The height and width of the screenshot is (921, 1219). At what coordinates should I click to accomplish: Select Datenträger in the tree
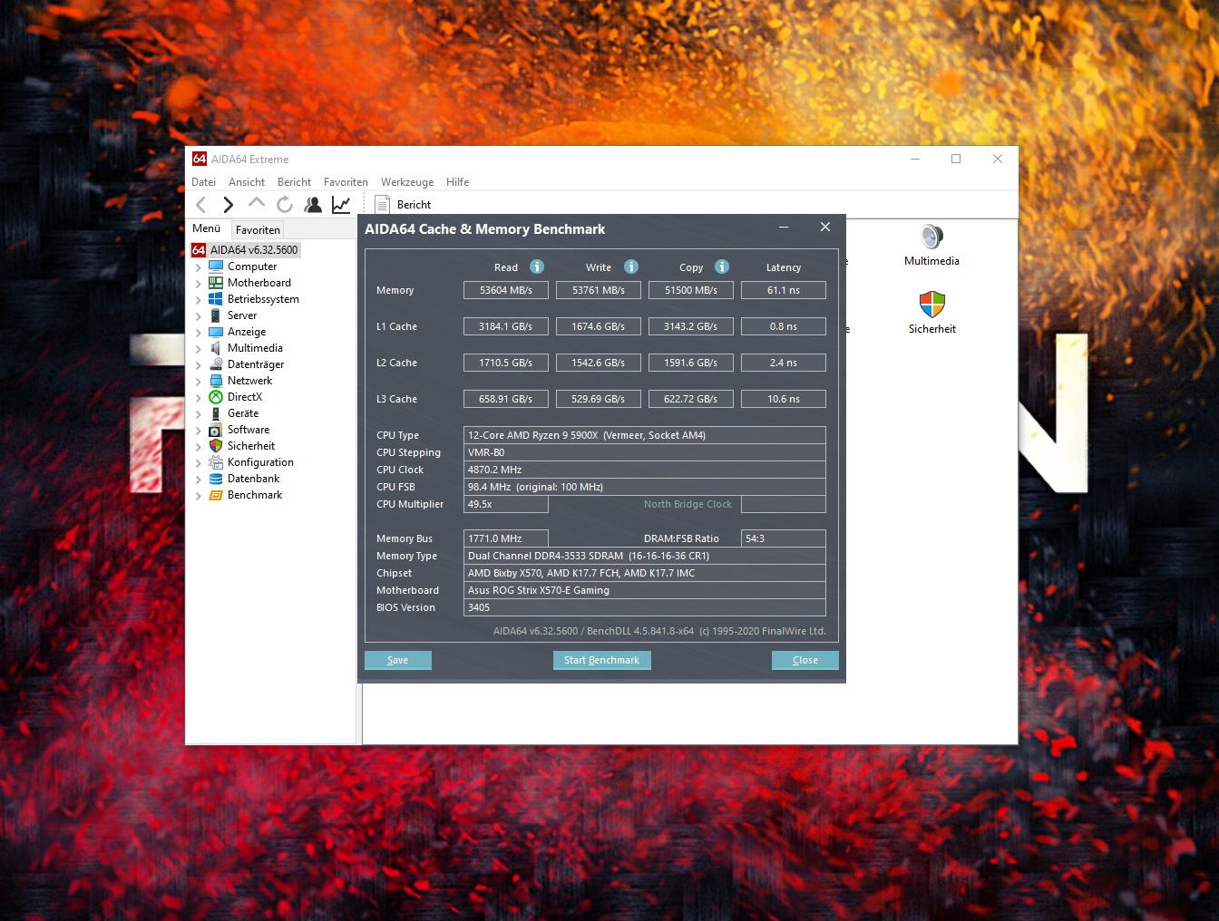coord(256,364)
